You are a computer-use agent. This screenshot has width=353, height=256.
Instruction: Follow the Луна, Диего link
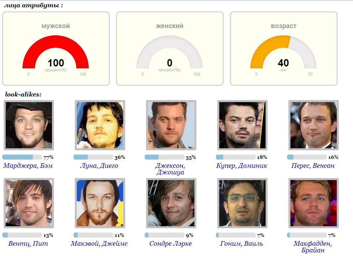[99, 166]
